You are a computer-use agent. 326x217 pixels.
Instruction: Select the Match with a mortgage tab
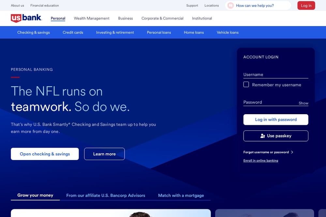pyautogui.click(x=181, y=196)
